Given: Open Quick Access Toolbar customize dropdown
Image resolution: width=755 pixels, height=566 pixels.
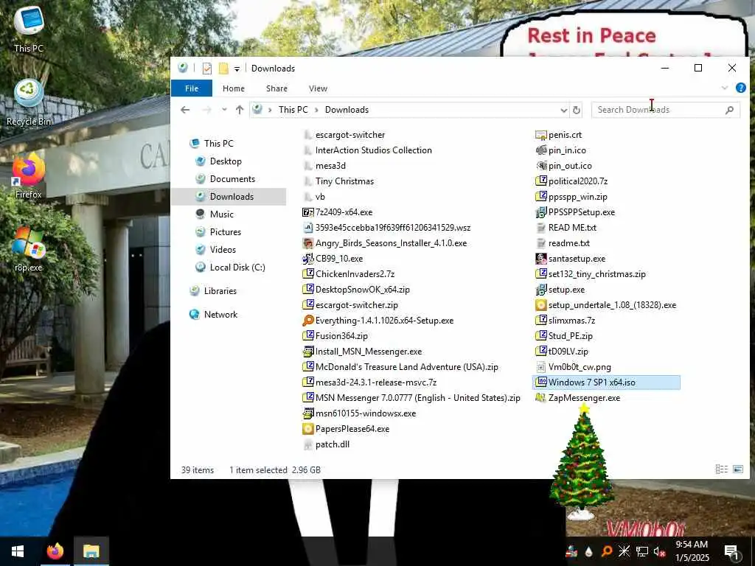Looking at the screenshot, I should click(x=237, y=69).
